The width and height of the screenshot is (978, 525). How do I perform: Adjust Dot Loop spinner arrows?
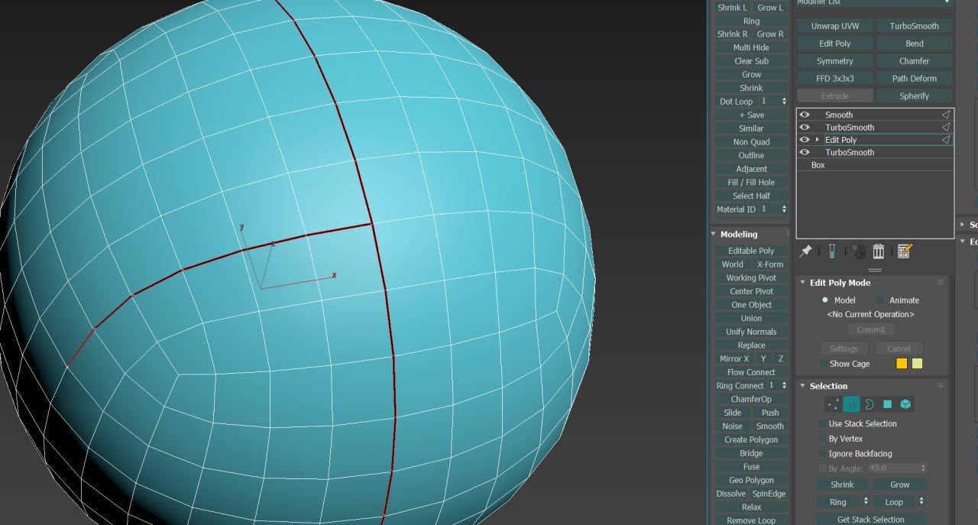[x=784, y=101]
